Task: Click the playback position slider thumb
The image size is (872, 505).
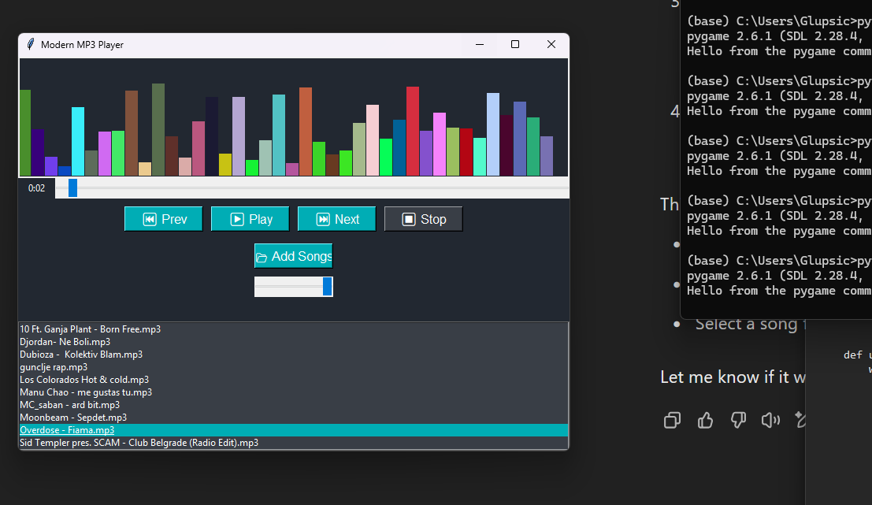Action: [72, 188]
